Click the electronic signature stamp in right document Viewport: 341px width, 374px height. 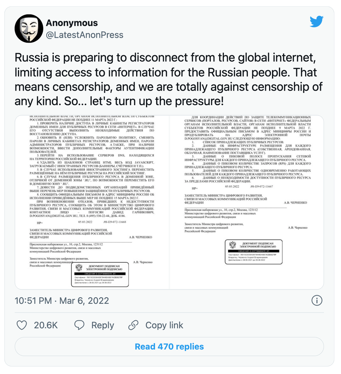[x=254, y=252]
